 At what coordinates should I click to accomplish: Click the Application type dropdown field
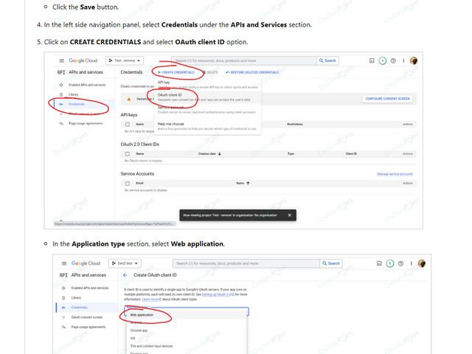tap(187, 311)
